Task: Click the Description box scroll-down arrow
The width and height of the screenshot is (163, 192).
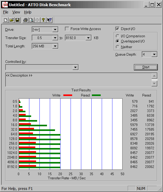Action: coord(154,84)
